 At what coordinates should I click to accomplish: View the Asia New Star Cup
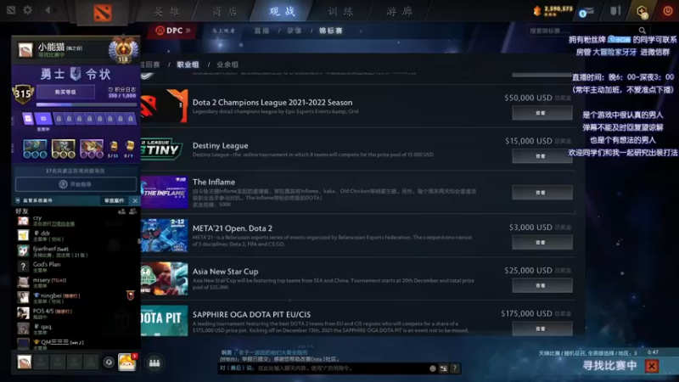(x=542, y=285)
